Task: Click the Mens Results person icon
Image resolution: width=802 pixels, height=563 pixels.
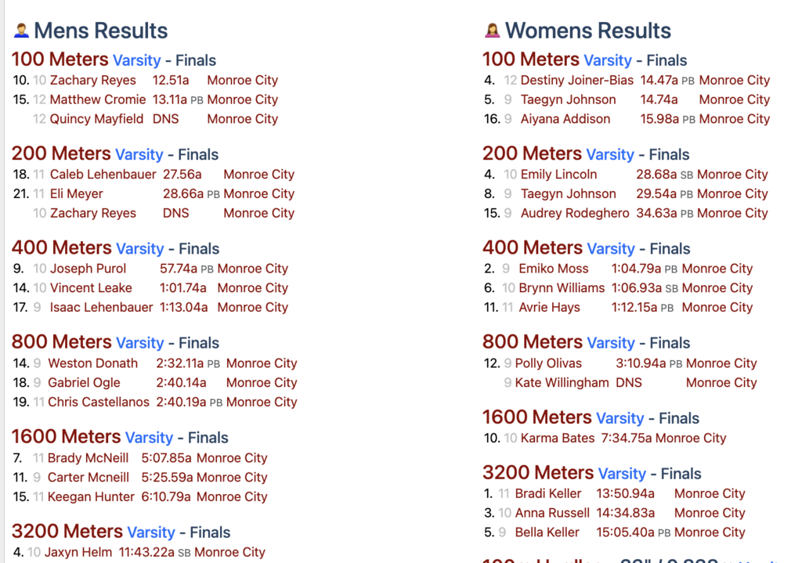Action: (21, 31)
